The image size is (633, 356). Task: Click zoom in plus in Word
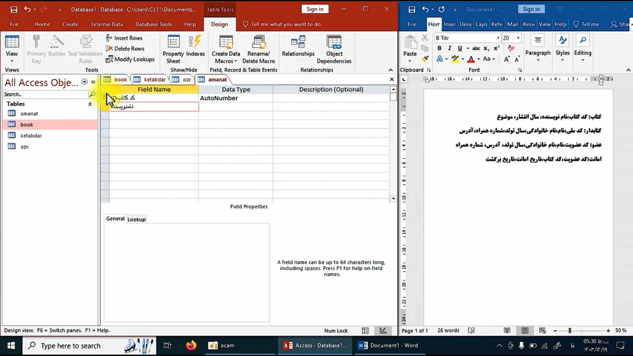tap(608, 331)
